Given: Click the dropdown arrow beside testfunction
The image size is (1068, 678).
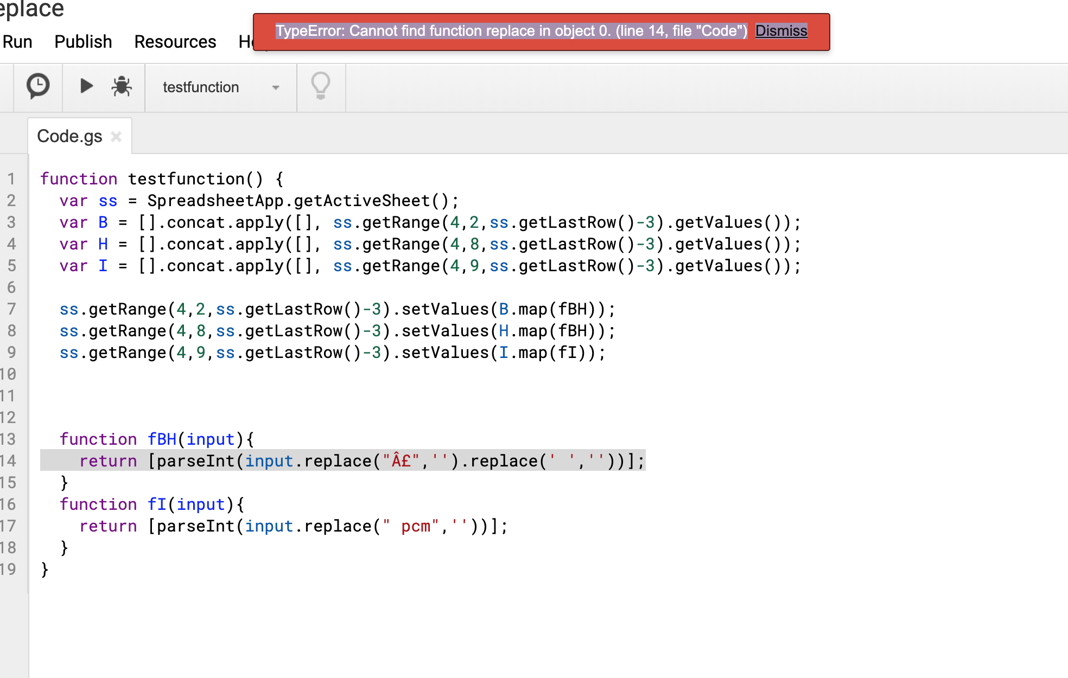Looking at the screenshot, I should [276, 87].
